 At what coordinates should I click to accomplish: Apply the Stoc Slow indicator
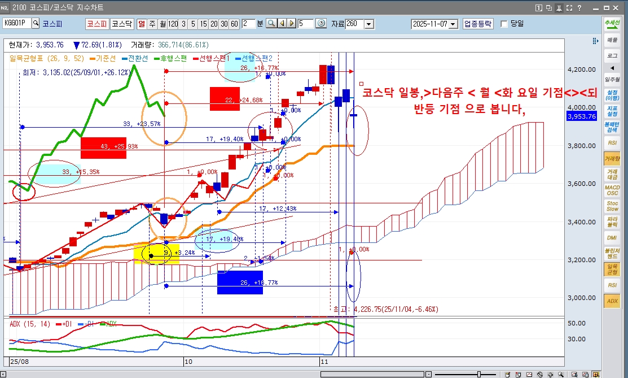coord(612,206)
